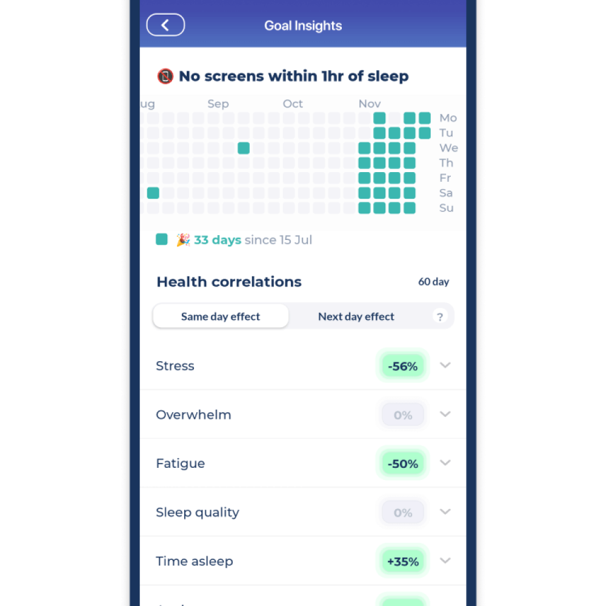
Task: Click the -56% Stress badge
Action: (x=402, y=365)
